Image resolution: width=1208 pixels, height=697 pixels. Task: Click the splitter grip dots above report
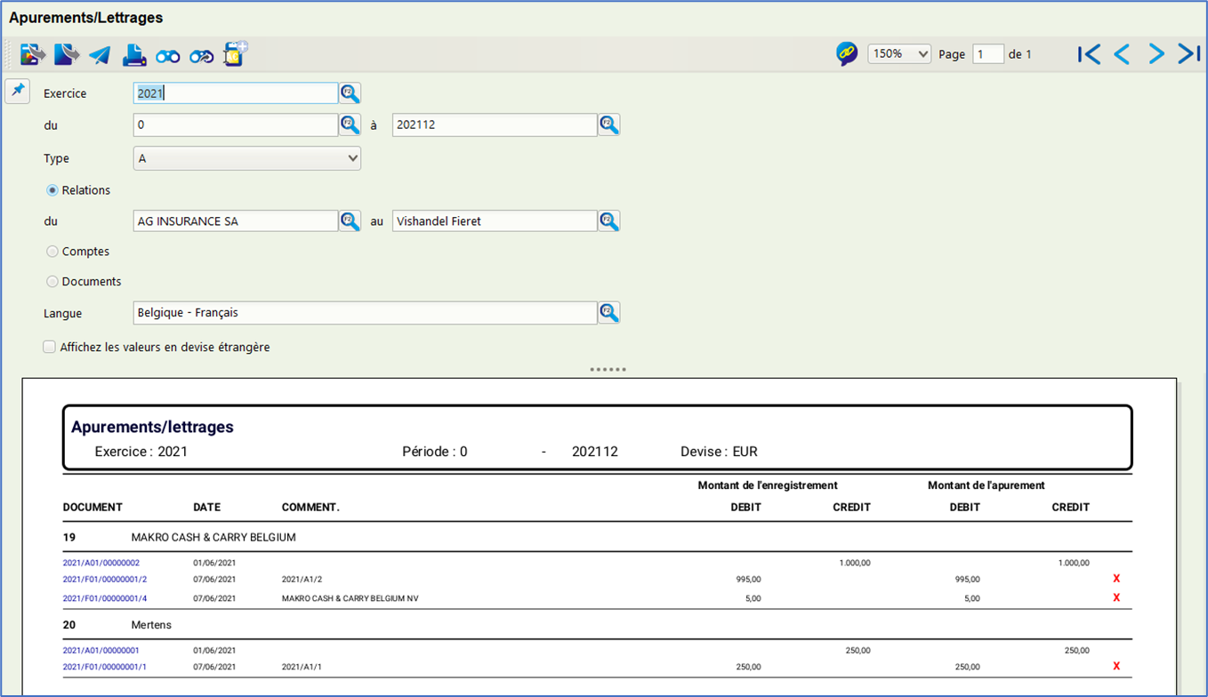pos(608,369)
